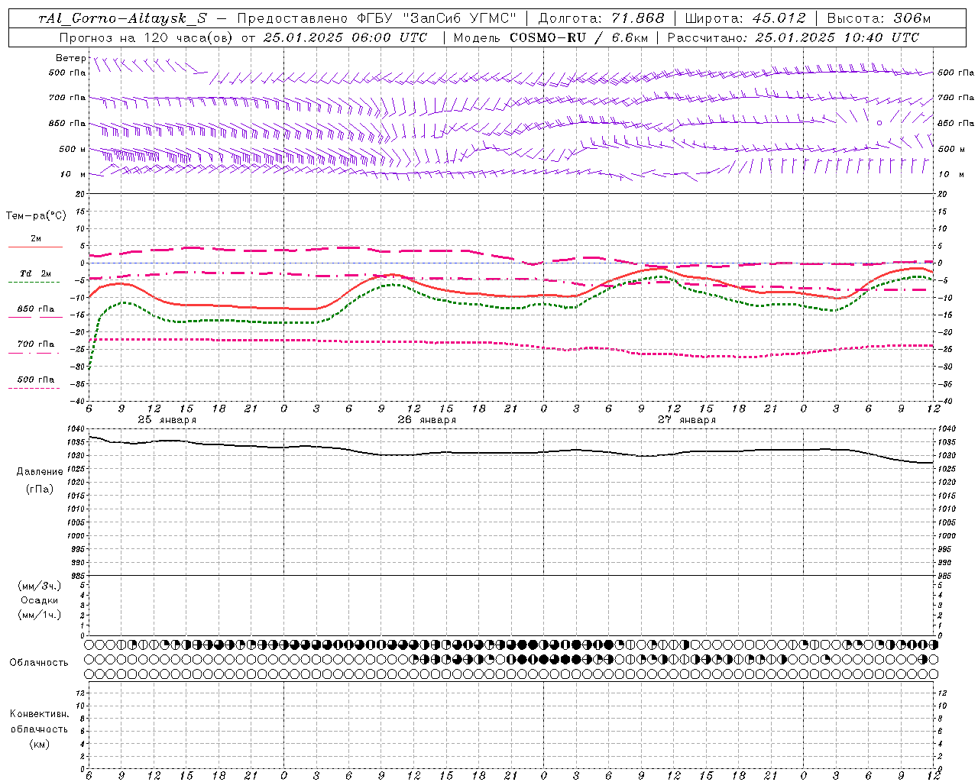Click the Давление pressure chart label

click(x=40, y=472)
